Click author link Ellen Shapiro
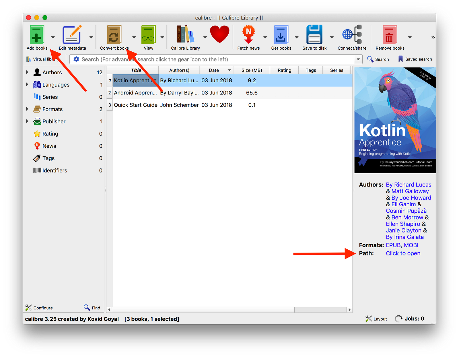This screenshot has width=459, height=357. pyautogui.click(x=403, y=224)
